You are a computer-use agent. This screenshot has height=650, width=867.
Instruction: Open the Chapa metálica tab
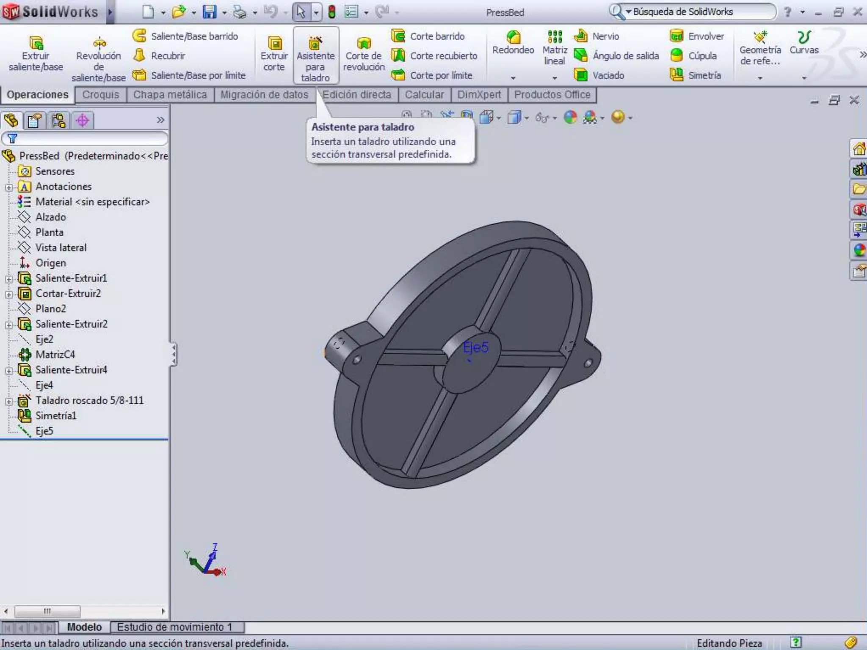(170, 95)
